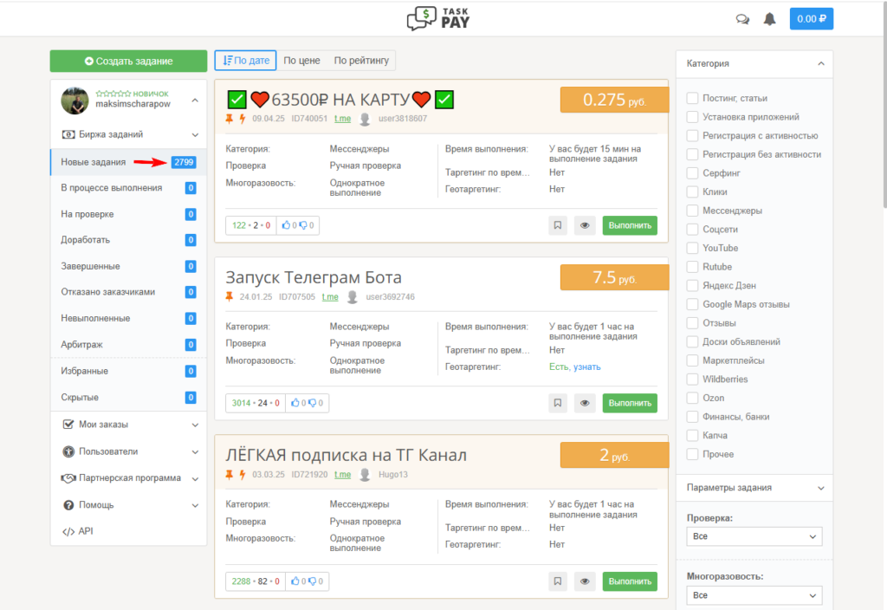Hide the 63500₽ НА КАРТУ task via eye icon
887x610 pixels.
tap(585, 225)
